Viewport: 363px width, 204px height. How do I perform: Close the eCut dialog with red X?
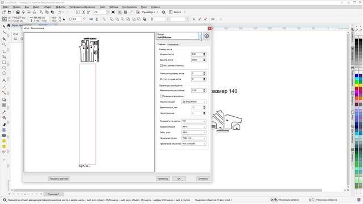209,28
